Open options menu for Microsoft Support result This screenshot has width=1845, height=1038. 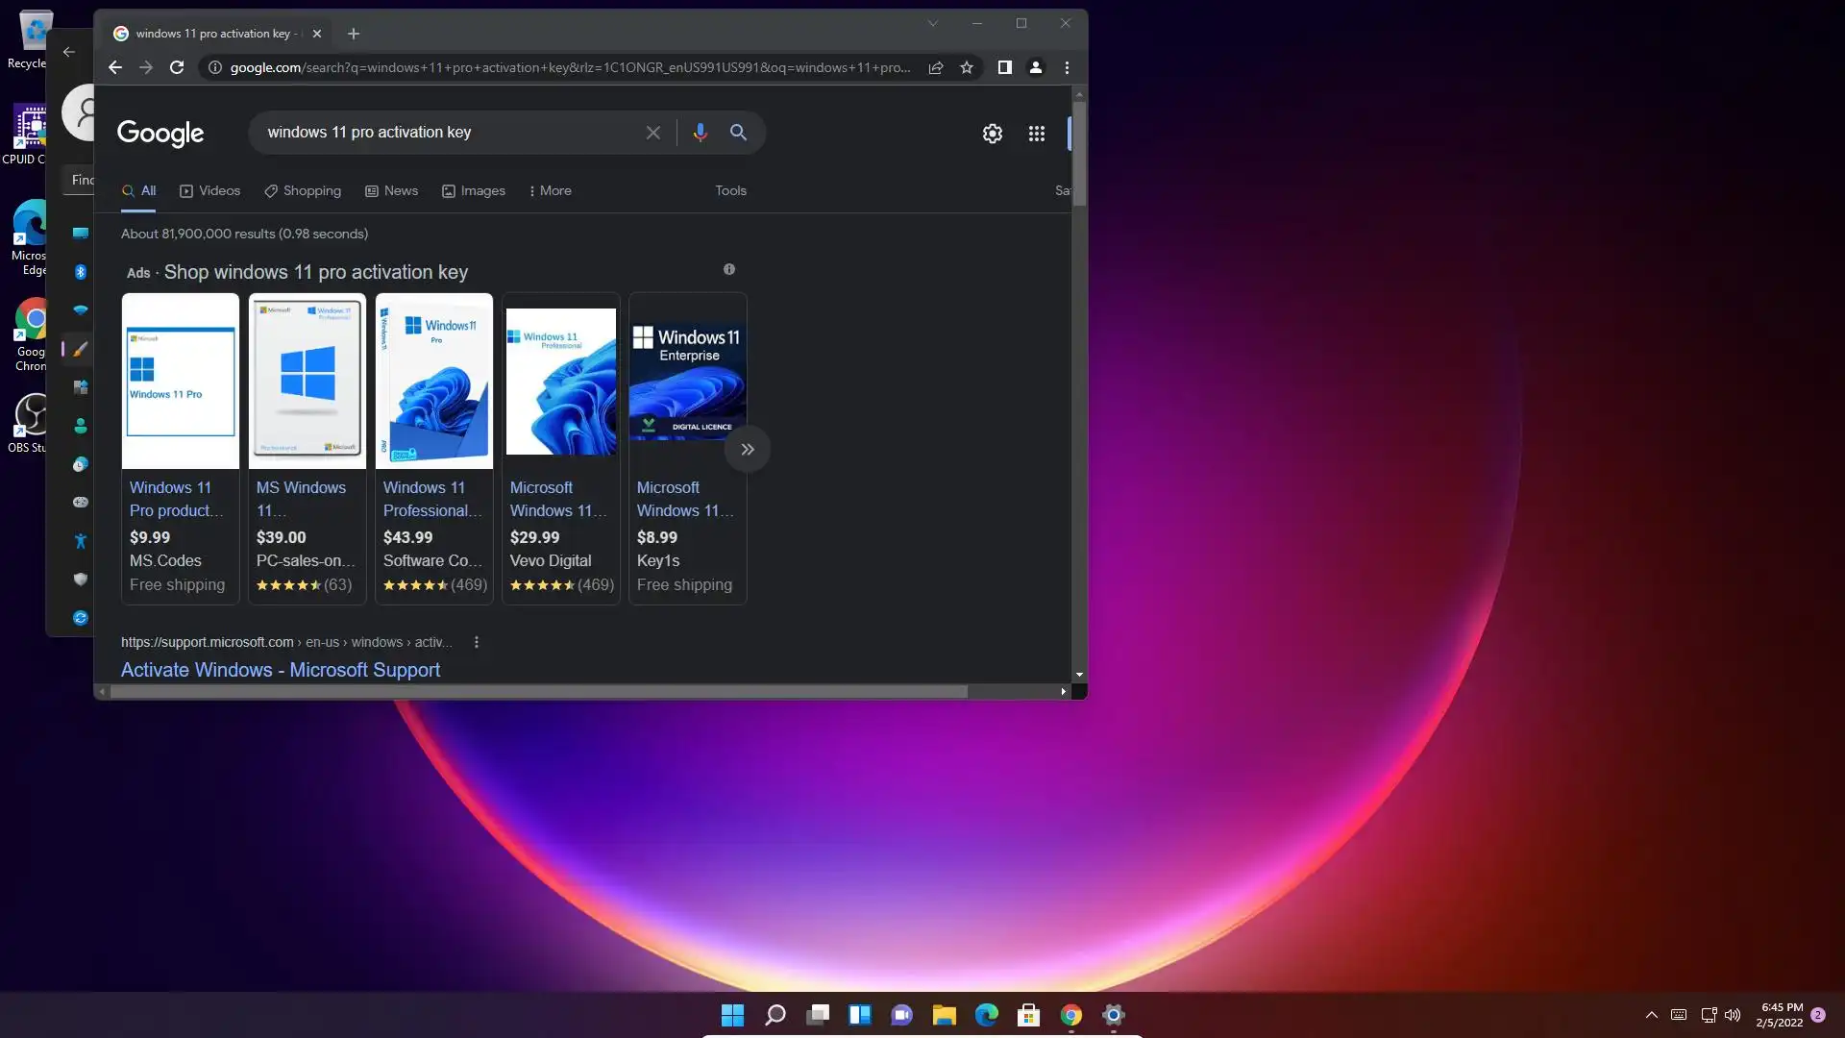[x=477, y=642]
